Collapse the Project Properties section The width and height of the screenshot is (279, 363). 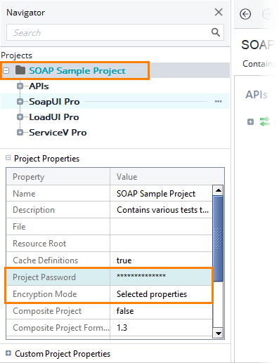pos(8,158)
